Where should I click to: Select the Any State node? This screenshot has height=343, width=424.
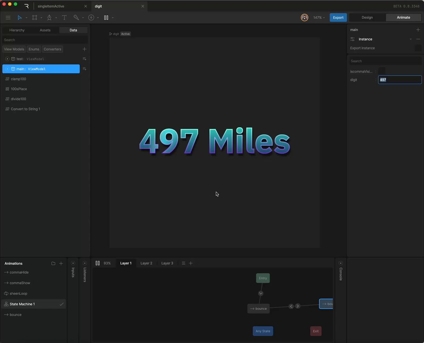(x=263, y=331)
